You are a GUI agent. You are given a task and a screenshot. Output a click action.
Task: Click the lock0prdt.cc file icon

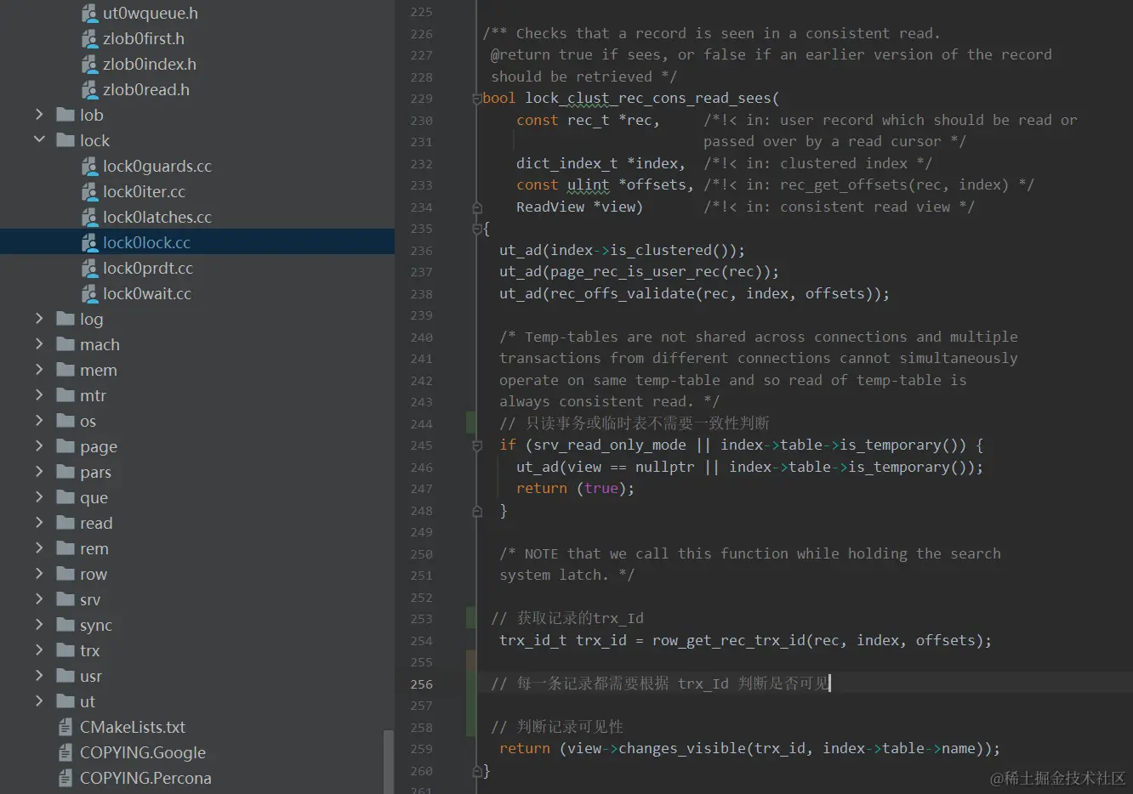(x=89, y=268)
